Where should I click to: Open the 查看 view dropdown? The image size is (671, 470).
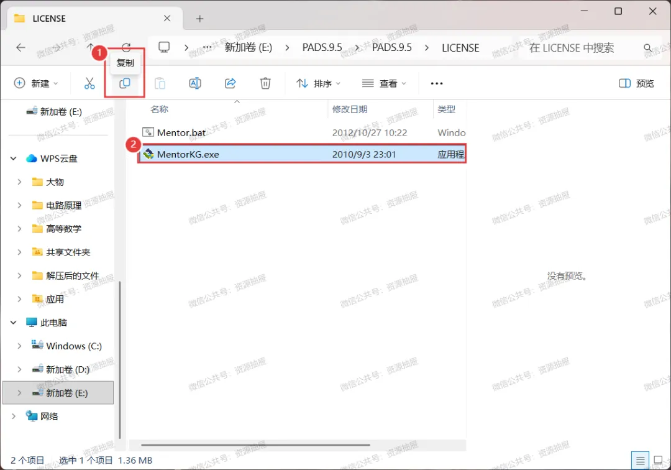coord(384,83)
